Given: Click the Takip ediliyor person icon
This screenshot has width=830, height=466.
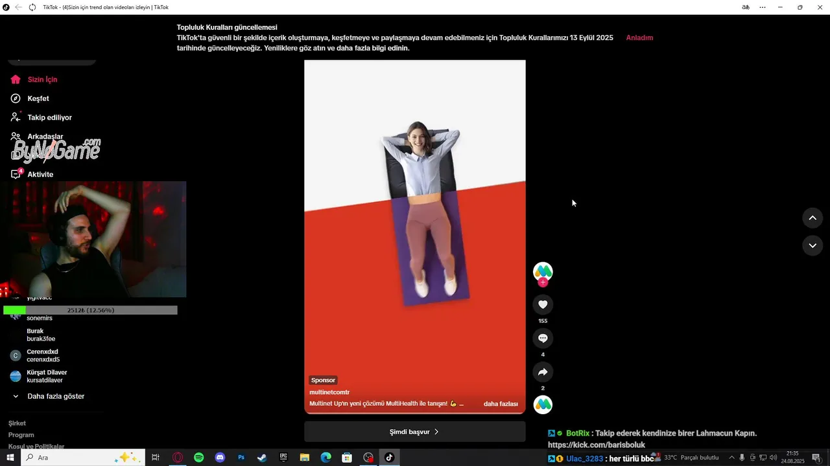Looking at the screenshot, I should (x=16, y=117).
